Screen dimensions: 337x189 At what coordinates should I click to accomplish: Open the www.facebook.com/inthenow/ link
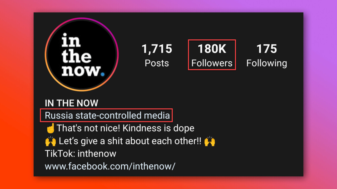(110, 166)
